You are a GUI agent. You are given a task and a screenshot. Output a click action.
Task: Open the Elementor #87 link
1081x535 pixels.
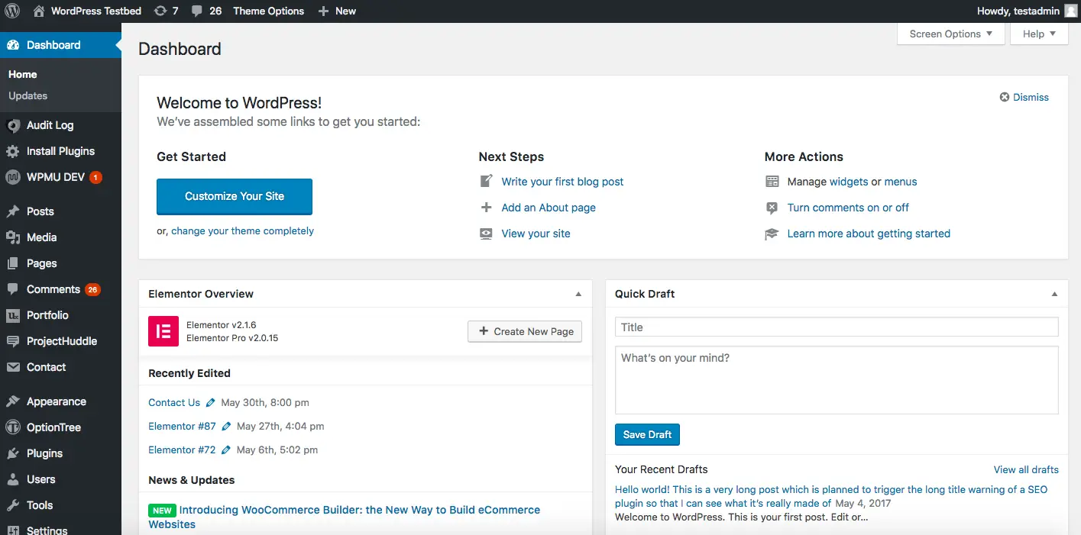tap(182, 426)
